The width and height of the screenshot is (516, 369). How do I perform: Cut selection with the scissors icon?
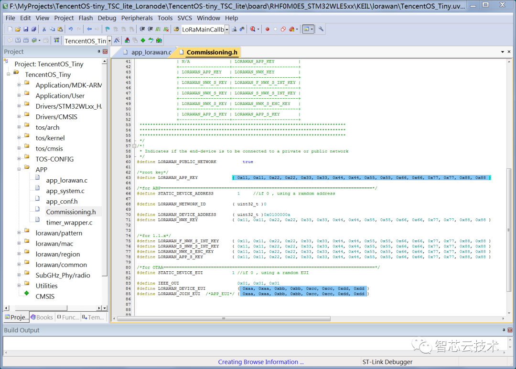(44, 29)
